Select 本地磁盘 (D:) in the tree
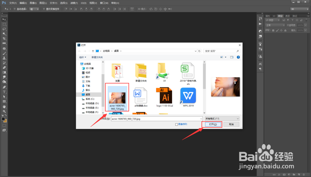The height and width of the screenshot is (177, 311). tap(92, 103)
